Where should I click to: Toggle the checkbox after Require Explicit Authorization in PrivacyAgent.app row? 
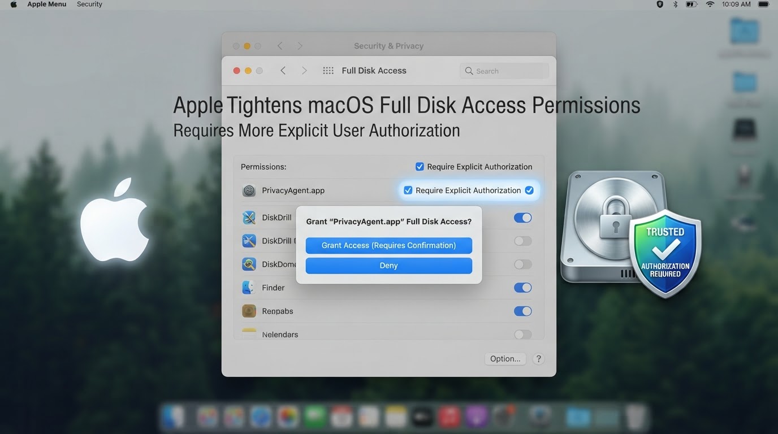pos(529,190)
